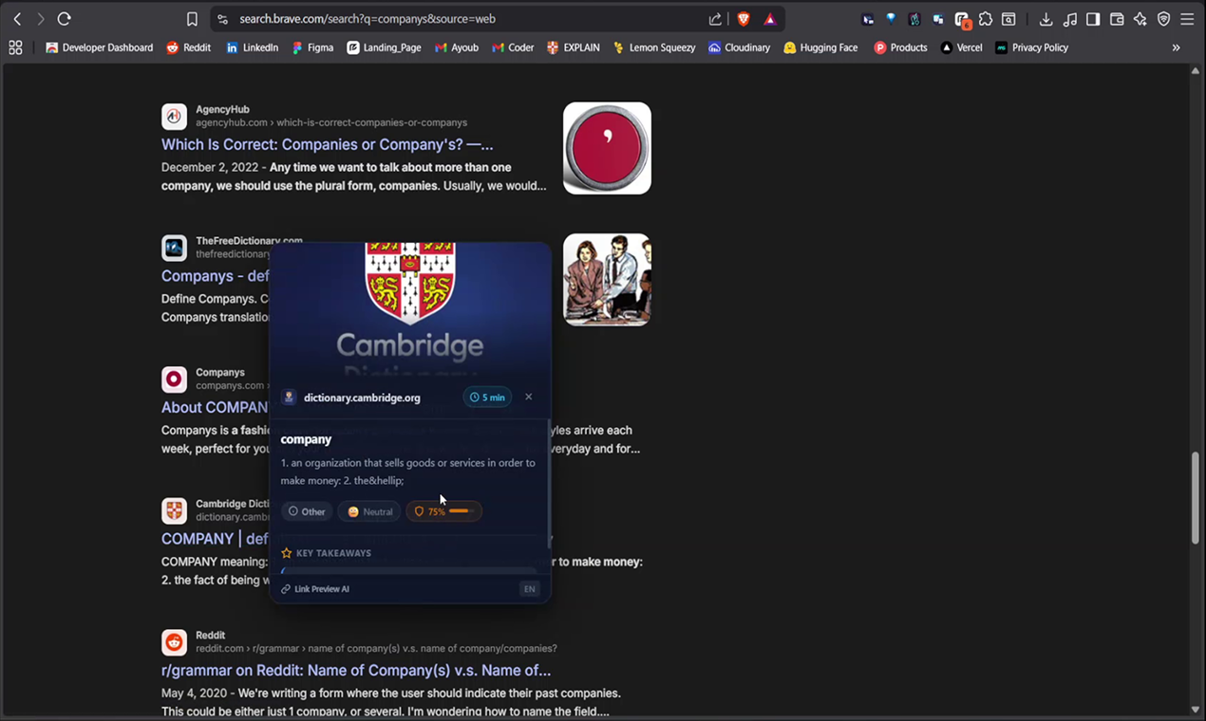Click the scroll-down arrow of page scrollbar
The height and width of the screenshot is (721, 1206).
coord(1196,710)
